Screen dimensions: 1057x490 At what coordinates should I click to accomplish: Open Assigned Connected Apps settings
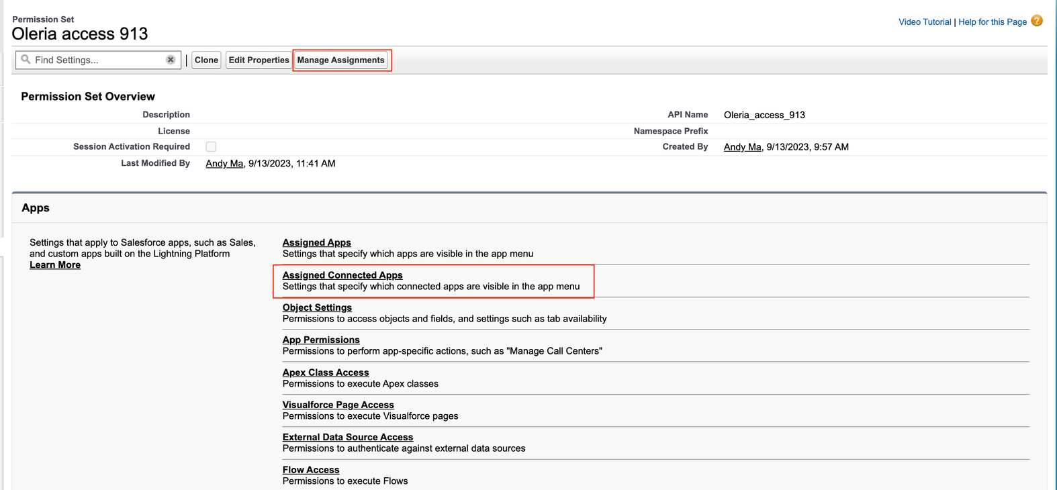point(342,275)
